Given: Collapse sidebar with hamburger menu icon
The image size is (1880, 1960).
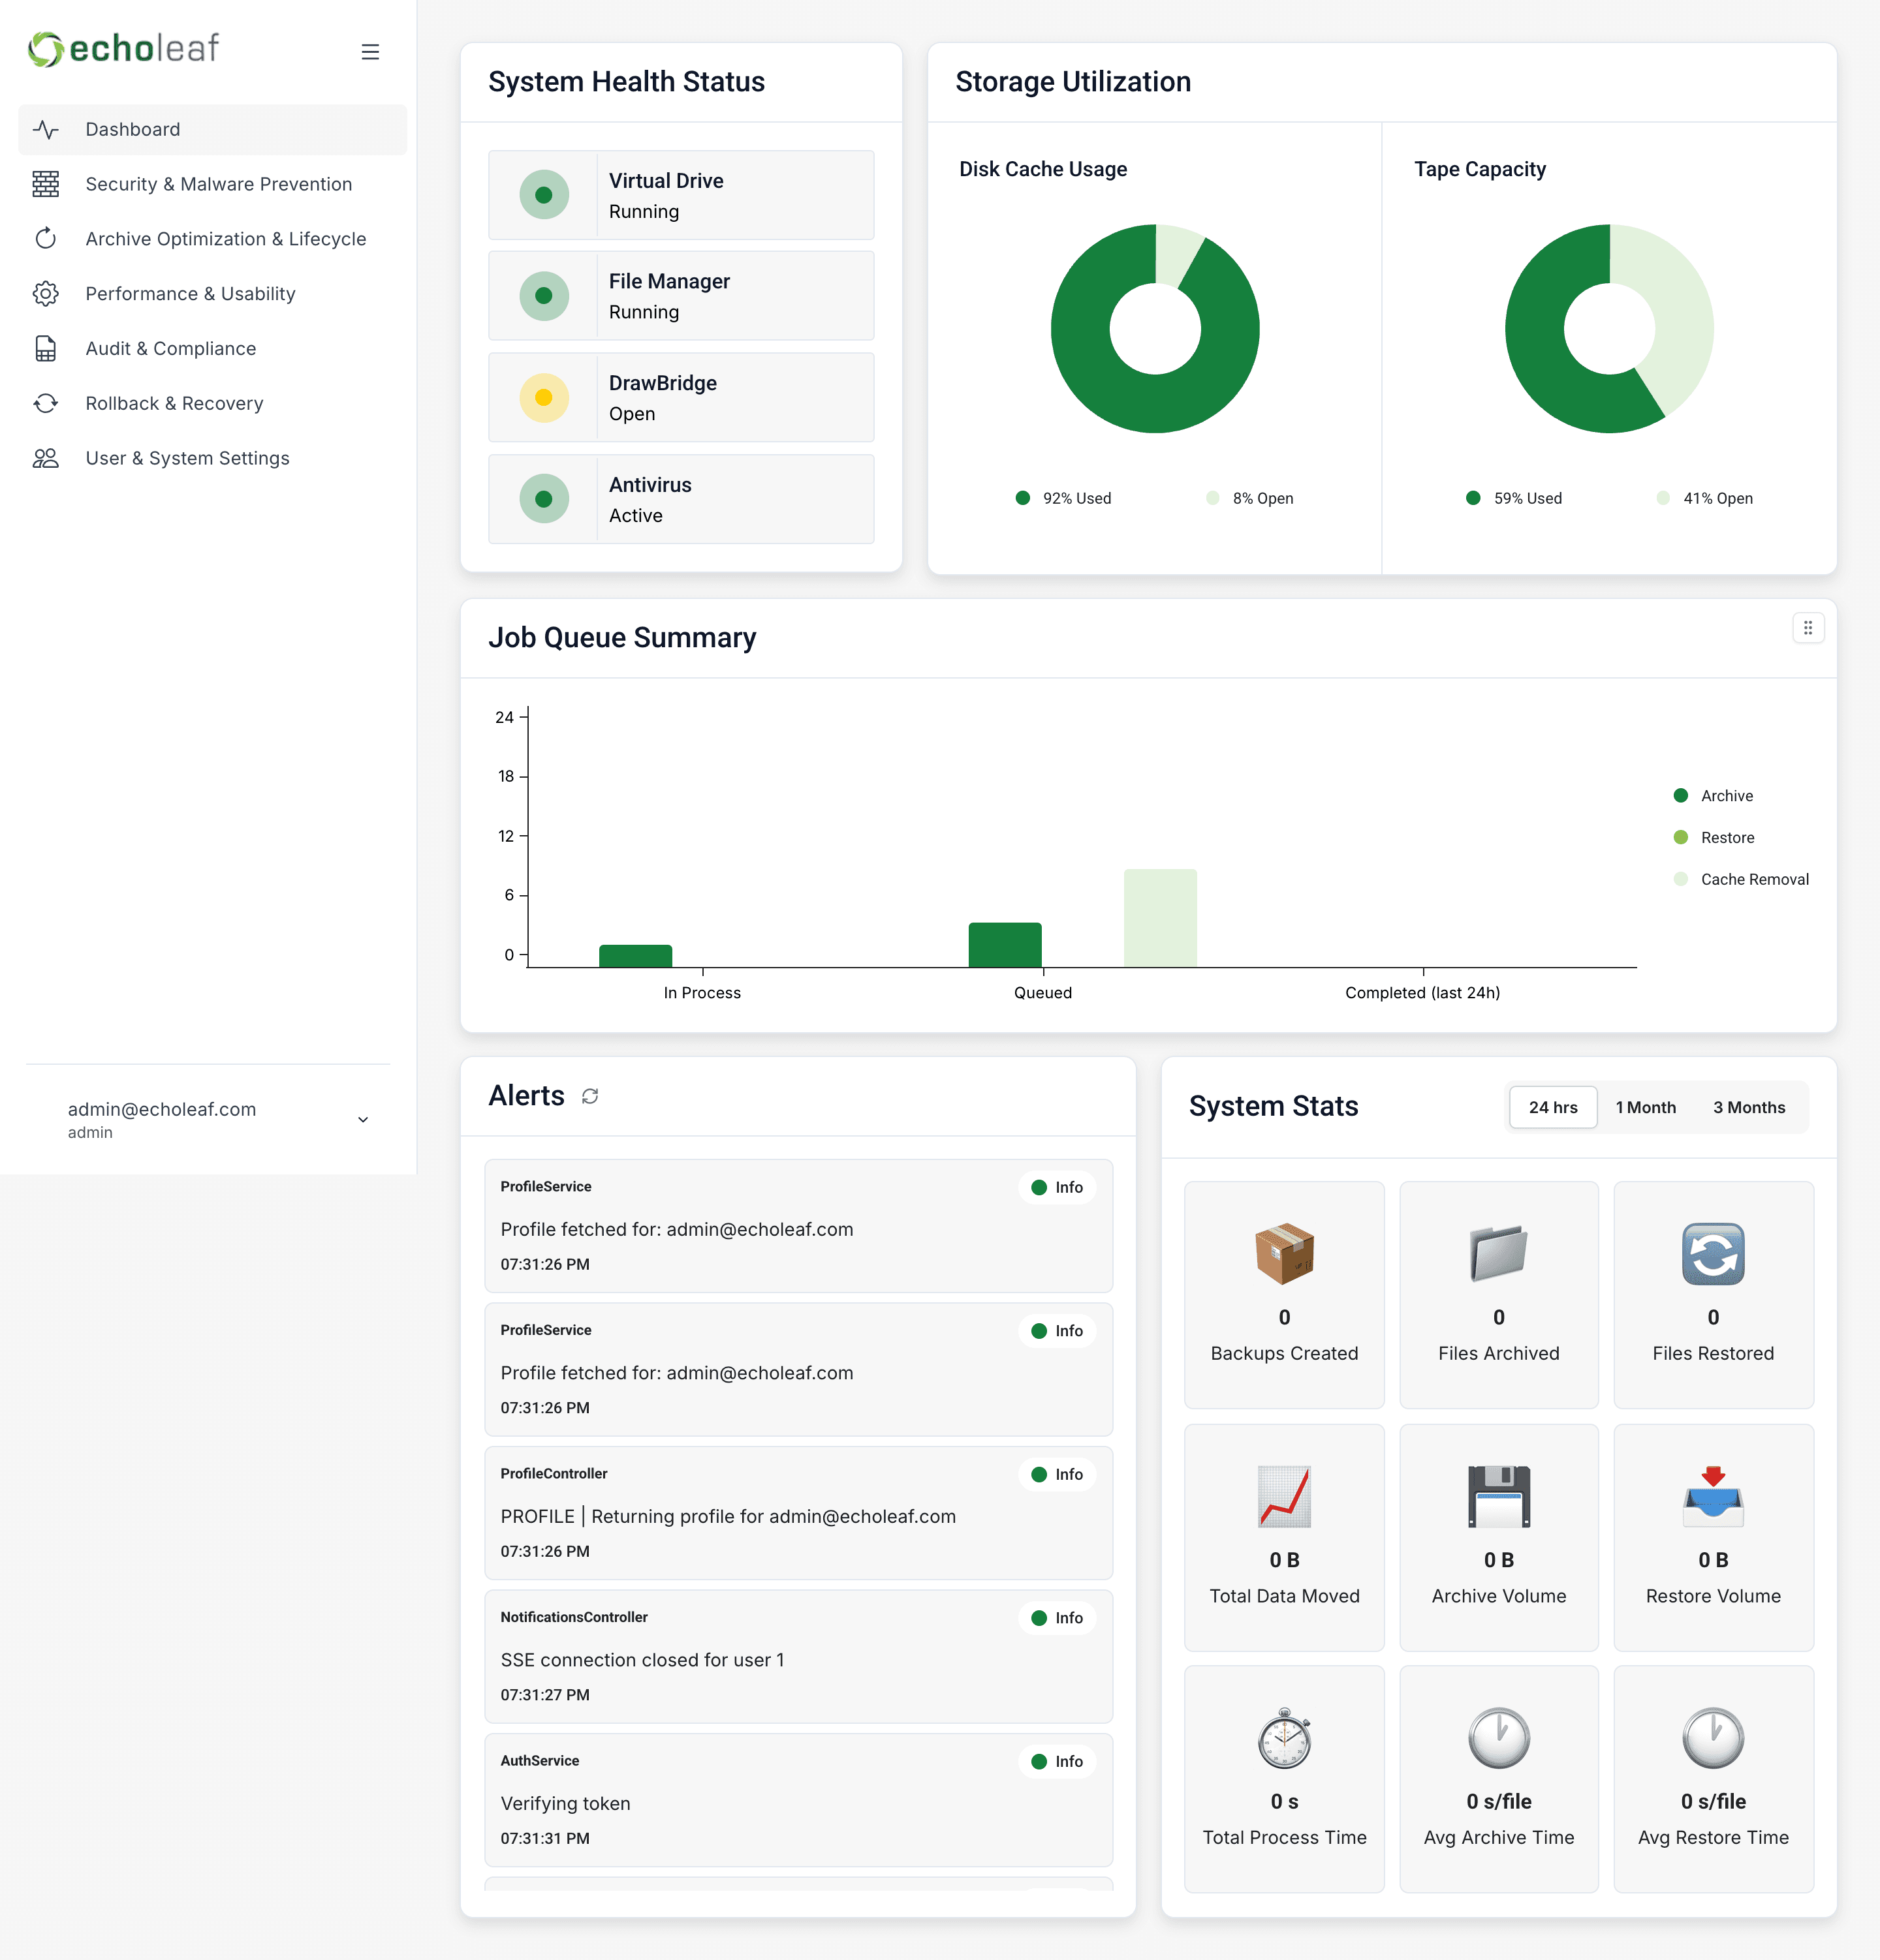Looking at the screenshot, I should 370,52.
